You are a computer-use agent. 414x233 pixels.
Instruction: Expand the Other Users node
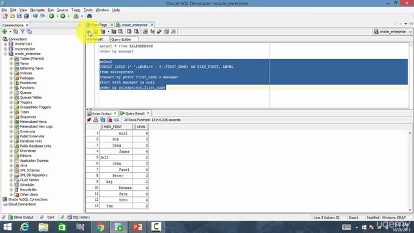[11, 194]
